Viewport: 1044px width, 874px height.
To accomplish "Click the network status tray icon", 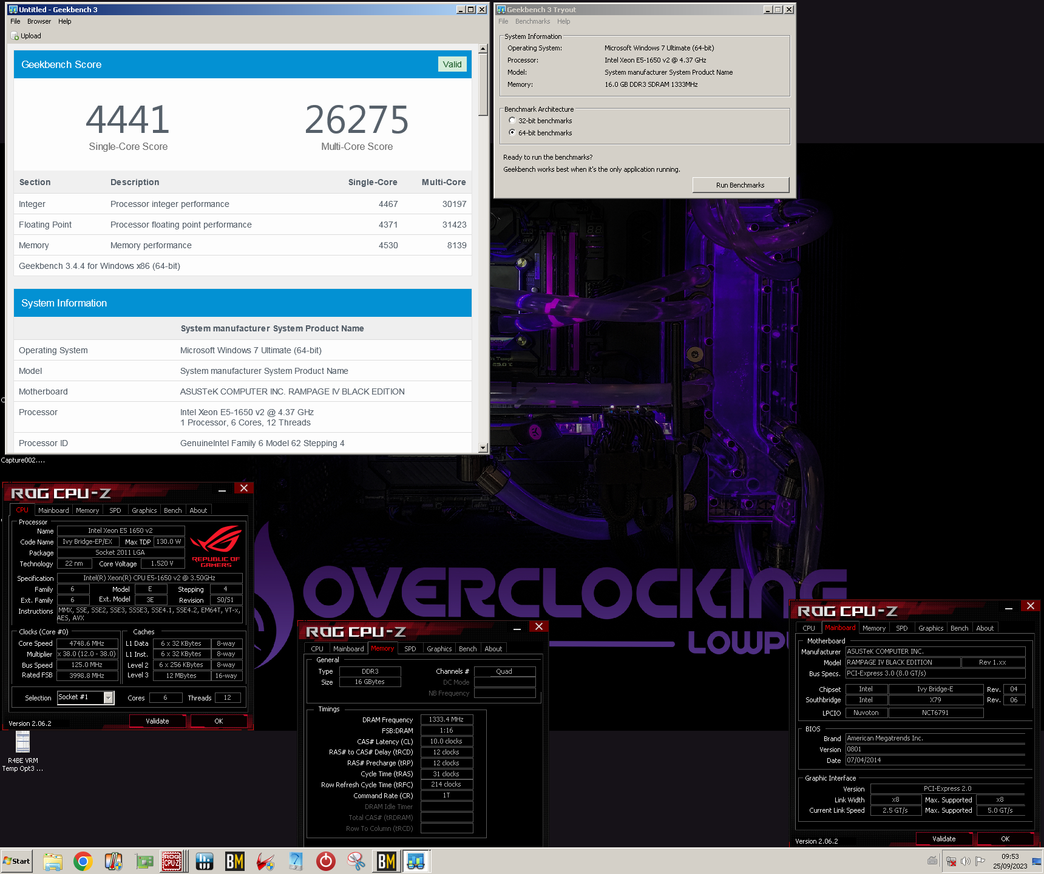I will point(951,861).
